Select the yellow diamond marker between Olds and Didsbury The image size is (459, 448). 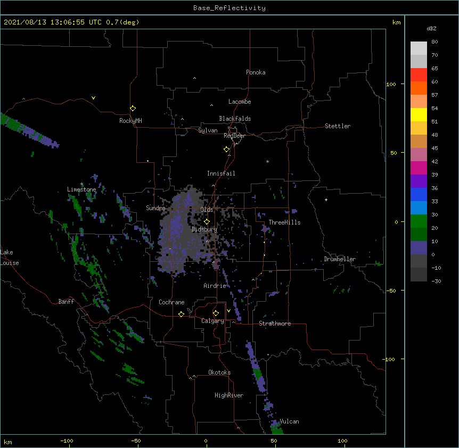(207, 222)
